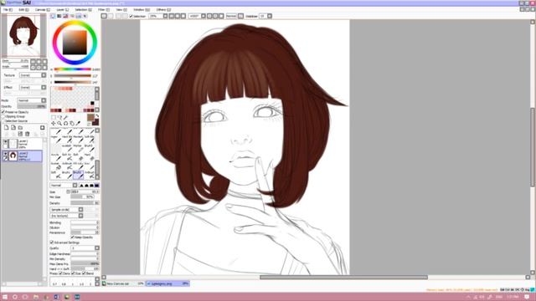The width and height of the screenshot is (536, 301).
Task: Open the File menu
Action: [7, 10]
